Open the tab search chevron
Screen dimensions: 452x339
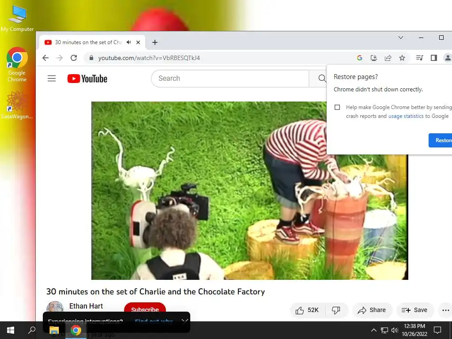(401, 38)
